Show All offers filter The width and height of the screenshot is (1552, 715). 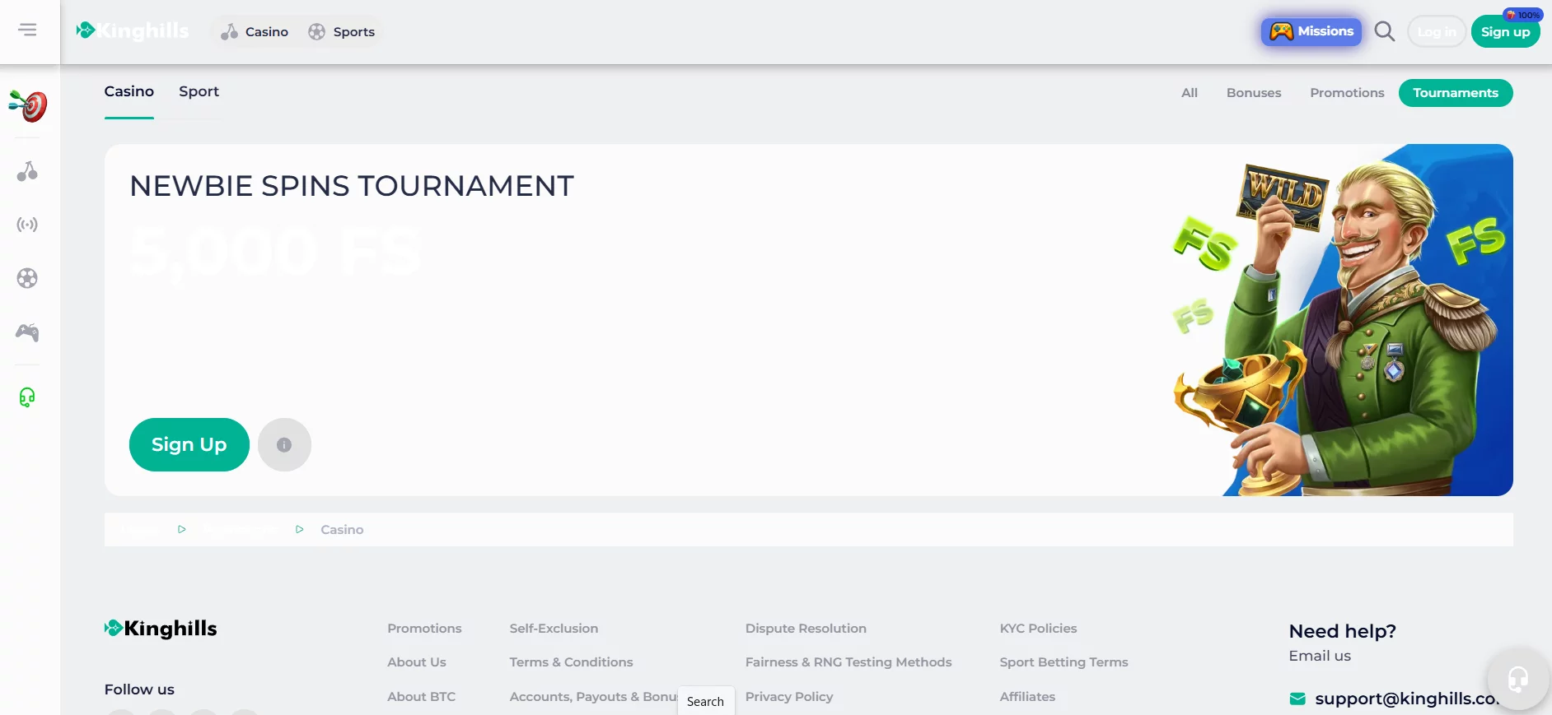point(1189,93)
